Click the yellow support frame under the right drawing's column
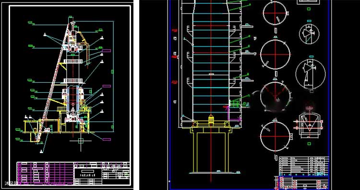Image resolution: width=360 pixels, height=190 pixels. [x=211, y=150]
